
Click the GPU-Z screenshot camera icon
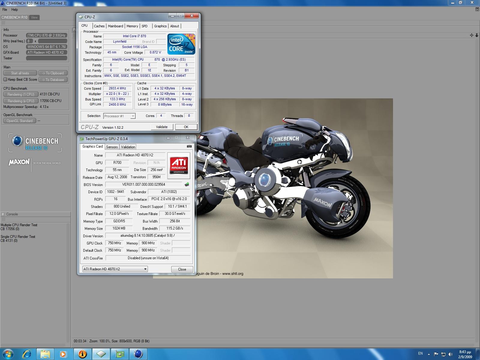pos(189,146)
